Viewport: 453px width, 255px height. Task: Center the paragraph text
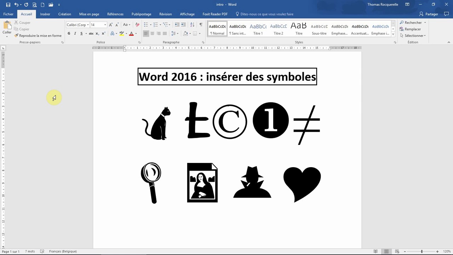coord(152,34)
